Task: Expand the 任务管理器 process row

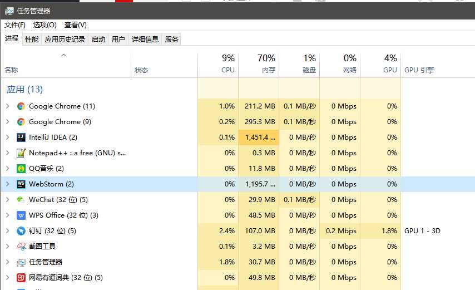Action: (8, 262)
